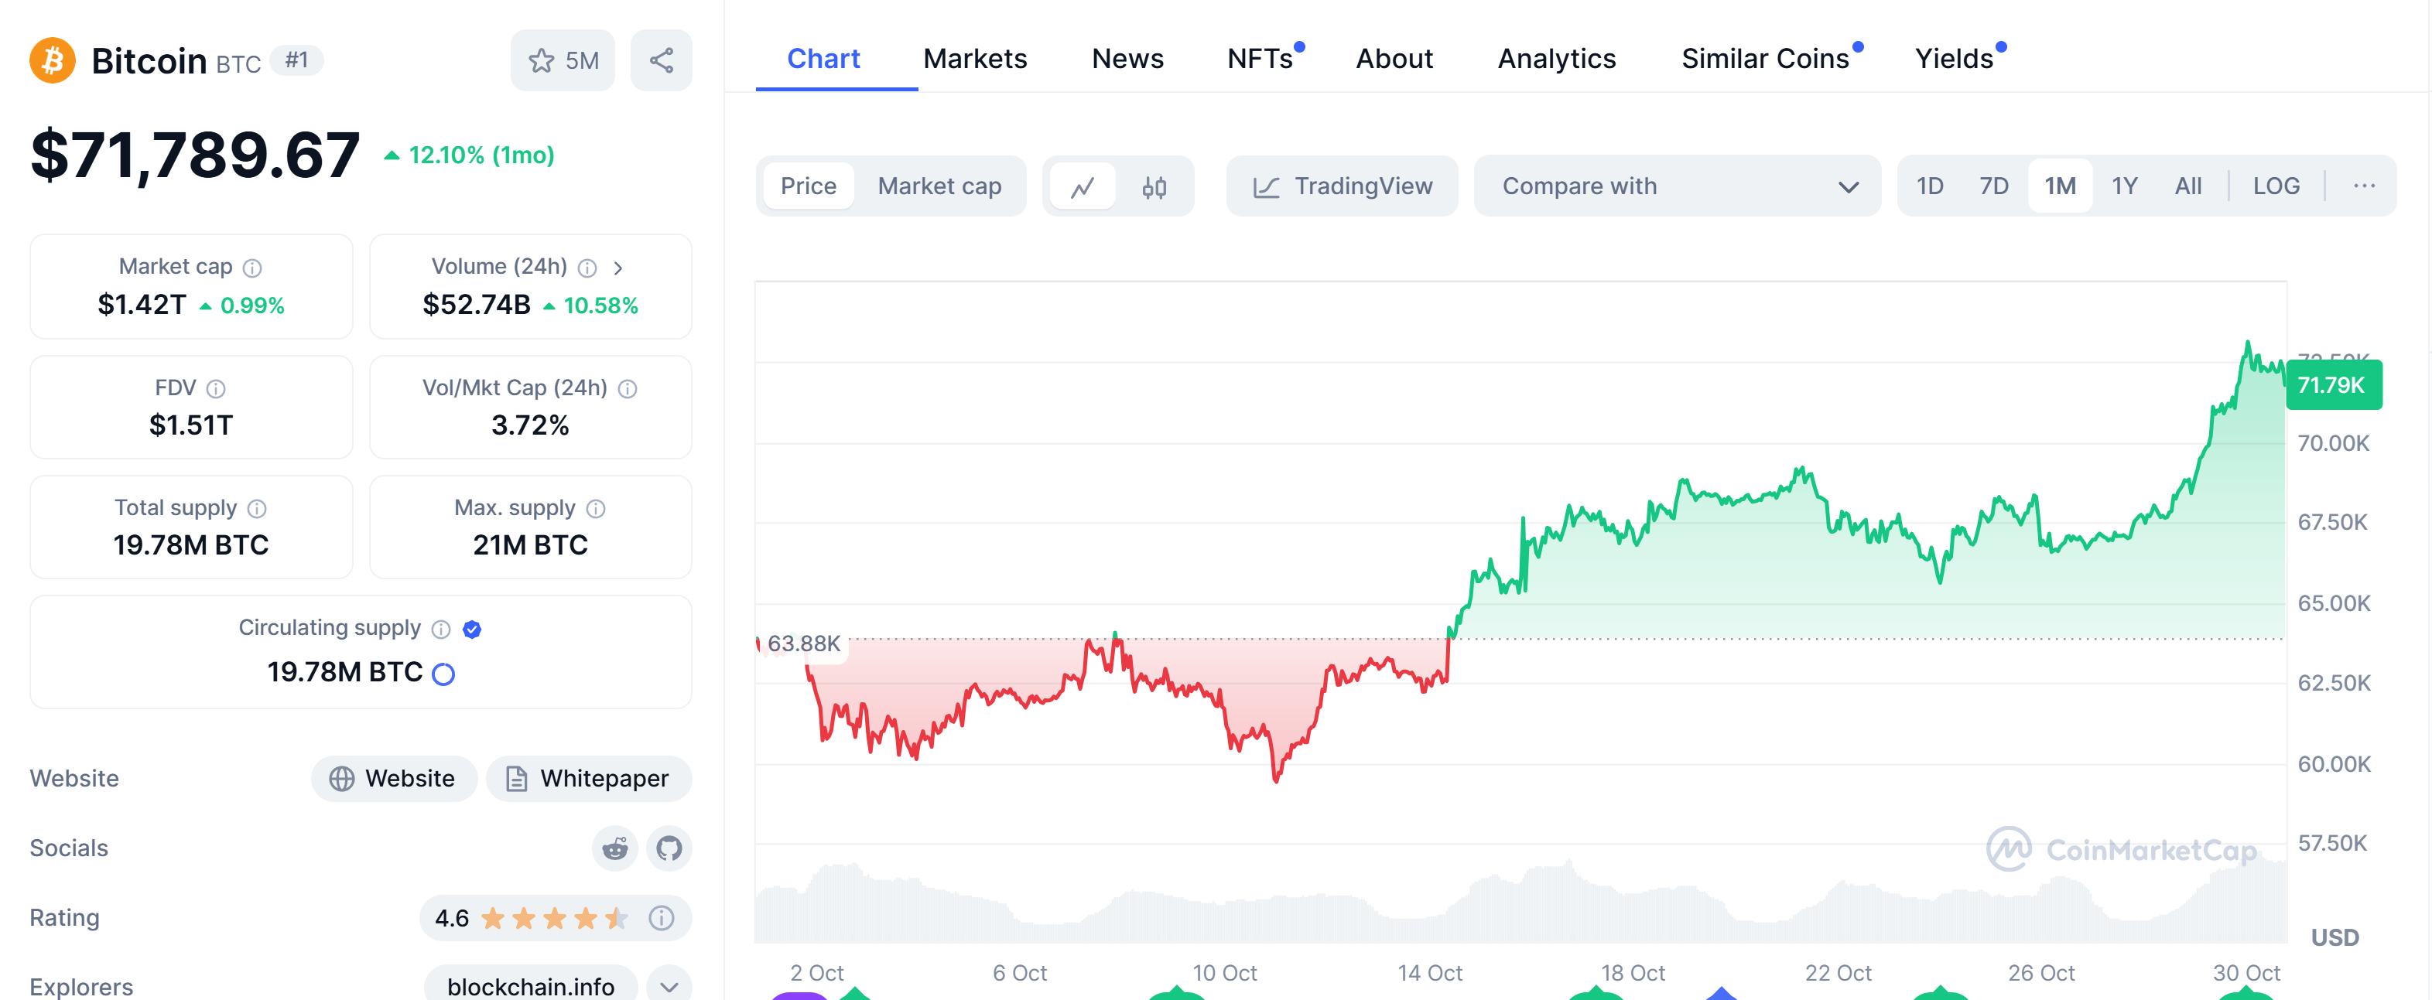This screenshot has width=2432, height=1000.
Task: Open the Whitepaper link
Action: click(x=589, y=778)
